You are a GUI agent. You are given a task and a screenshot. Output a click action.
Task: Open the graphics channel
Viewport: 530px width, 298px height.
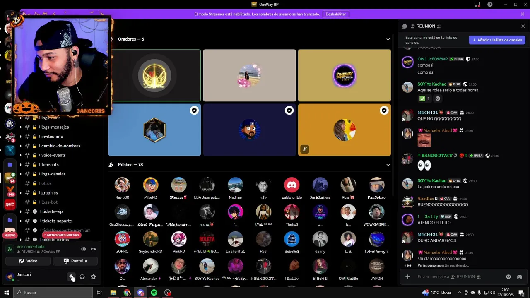(49, 193)
